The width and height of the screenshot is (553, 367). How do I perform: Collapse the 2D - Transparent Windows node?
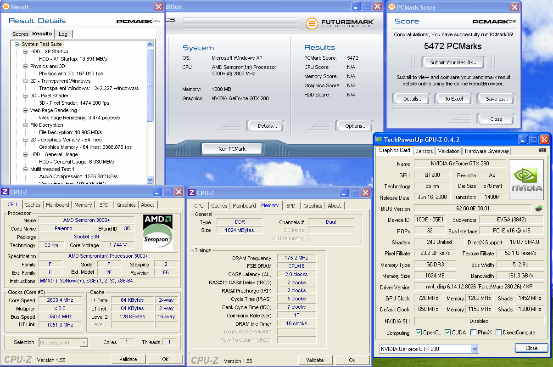coord(26,81)
